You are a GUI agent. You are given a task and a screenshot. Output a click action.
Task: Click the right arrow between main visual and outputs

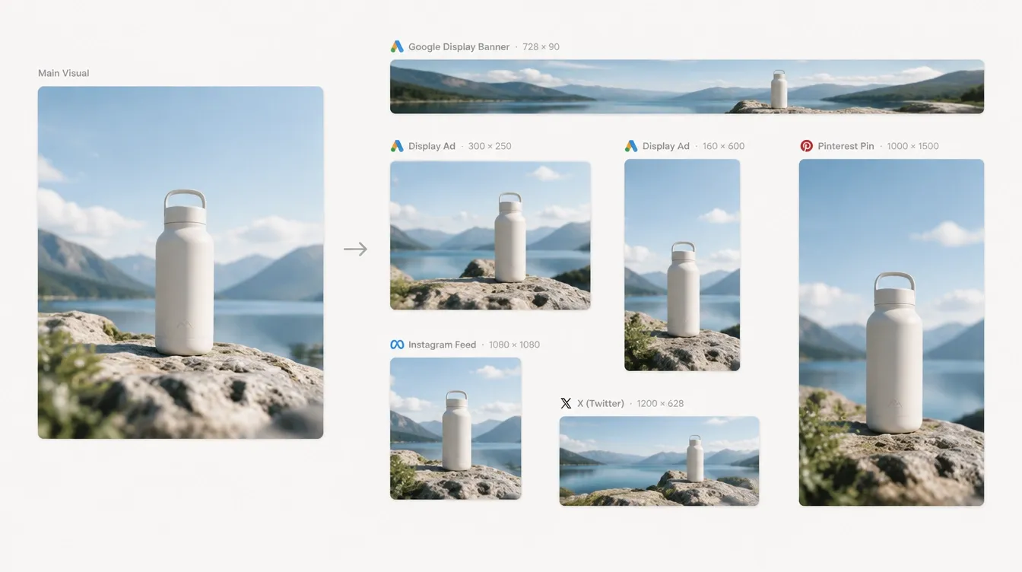(355, 249)
